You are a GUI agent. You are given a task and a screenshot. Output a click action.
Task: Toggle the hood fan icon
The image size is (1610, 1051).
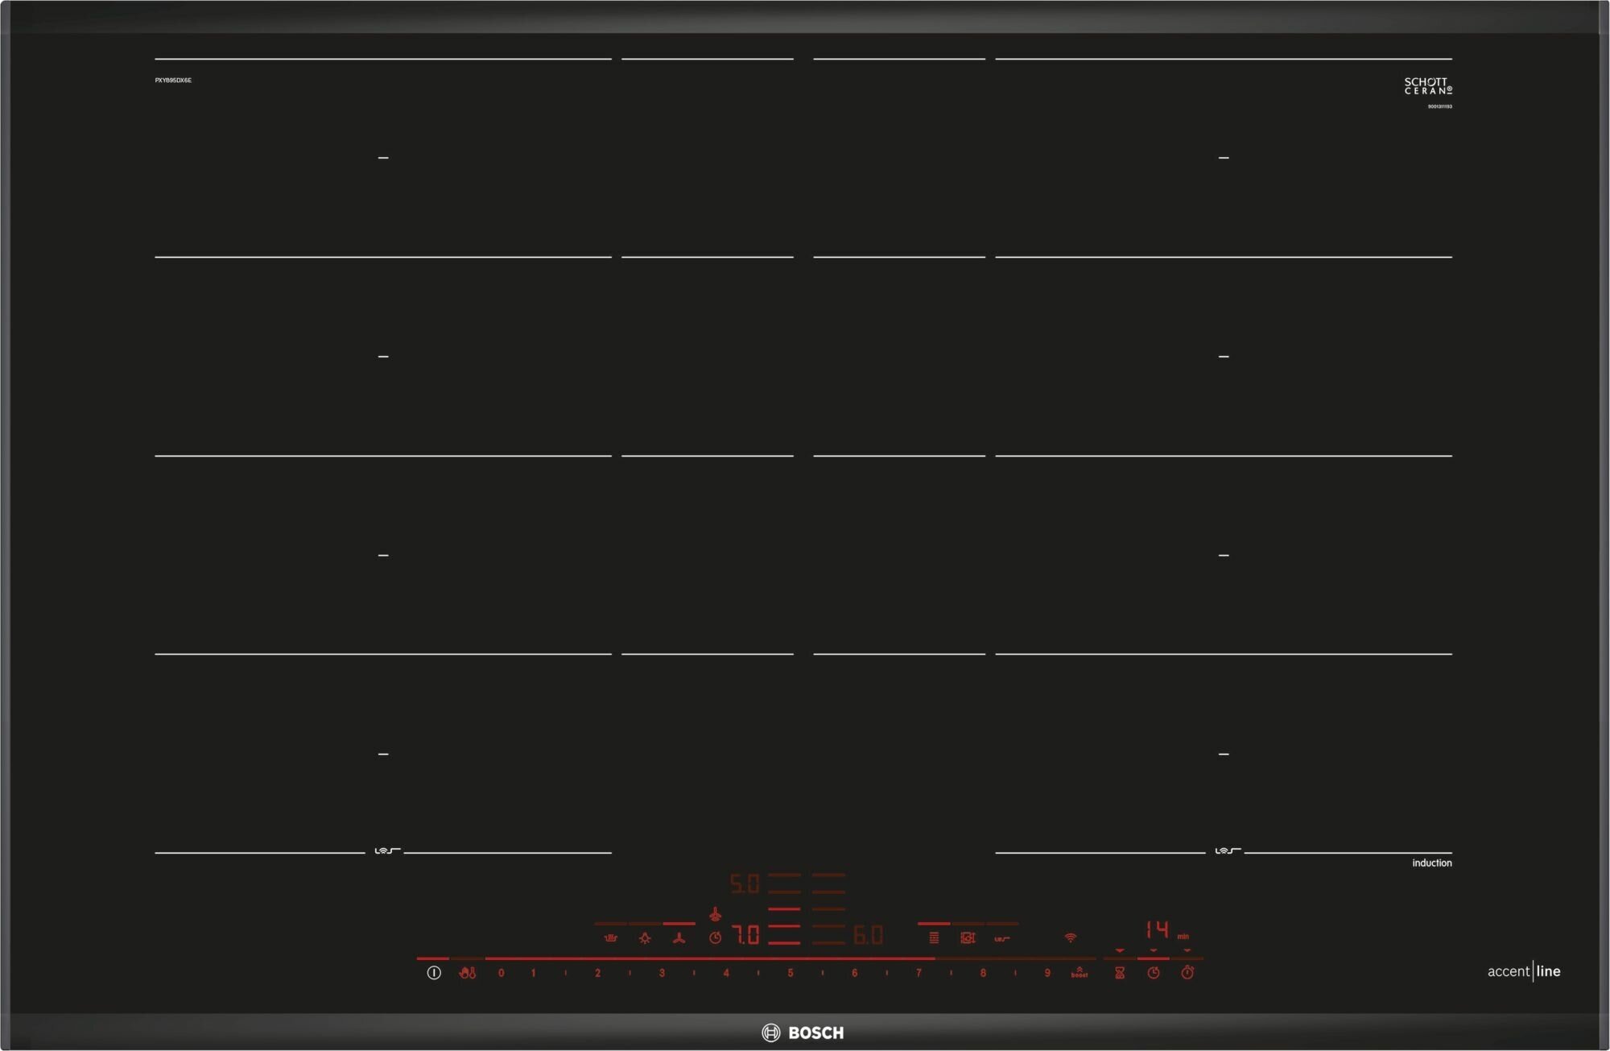click(679, 937)
